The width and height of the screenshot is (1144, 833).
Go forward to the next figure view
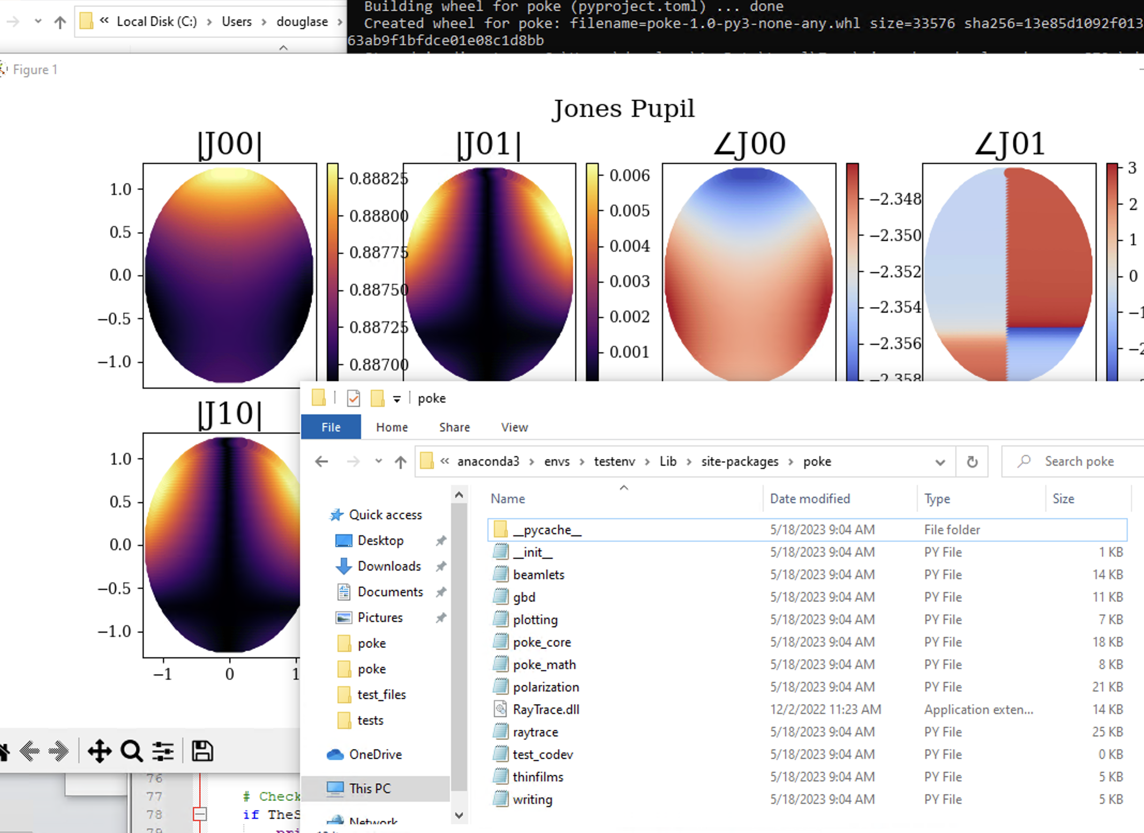pyautogui.click(x=59, y=751)
